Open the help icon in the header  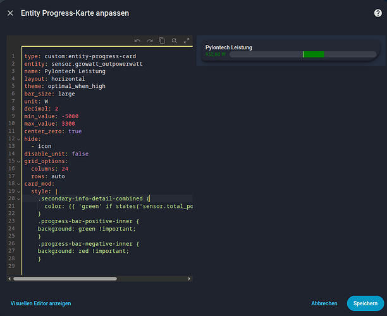click(x=378, y=13)
